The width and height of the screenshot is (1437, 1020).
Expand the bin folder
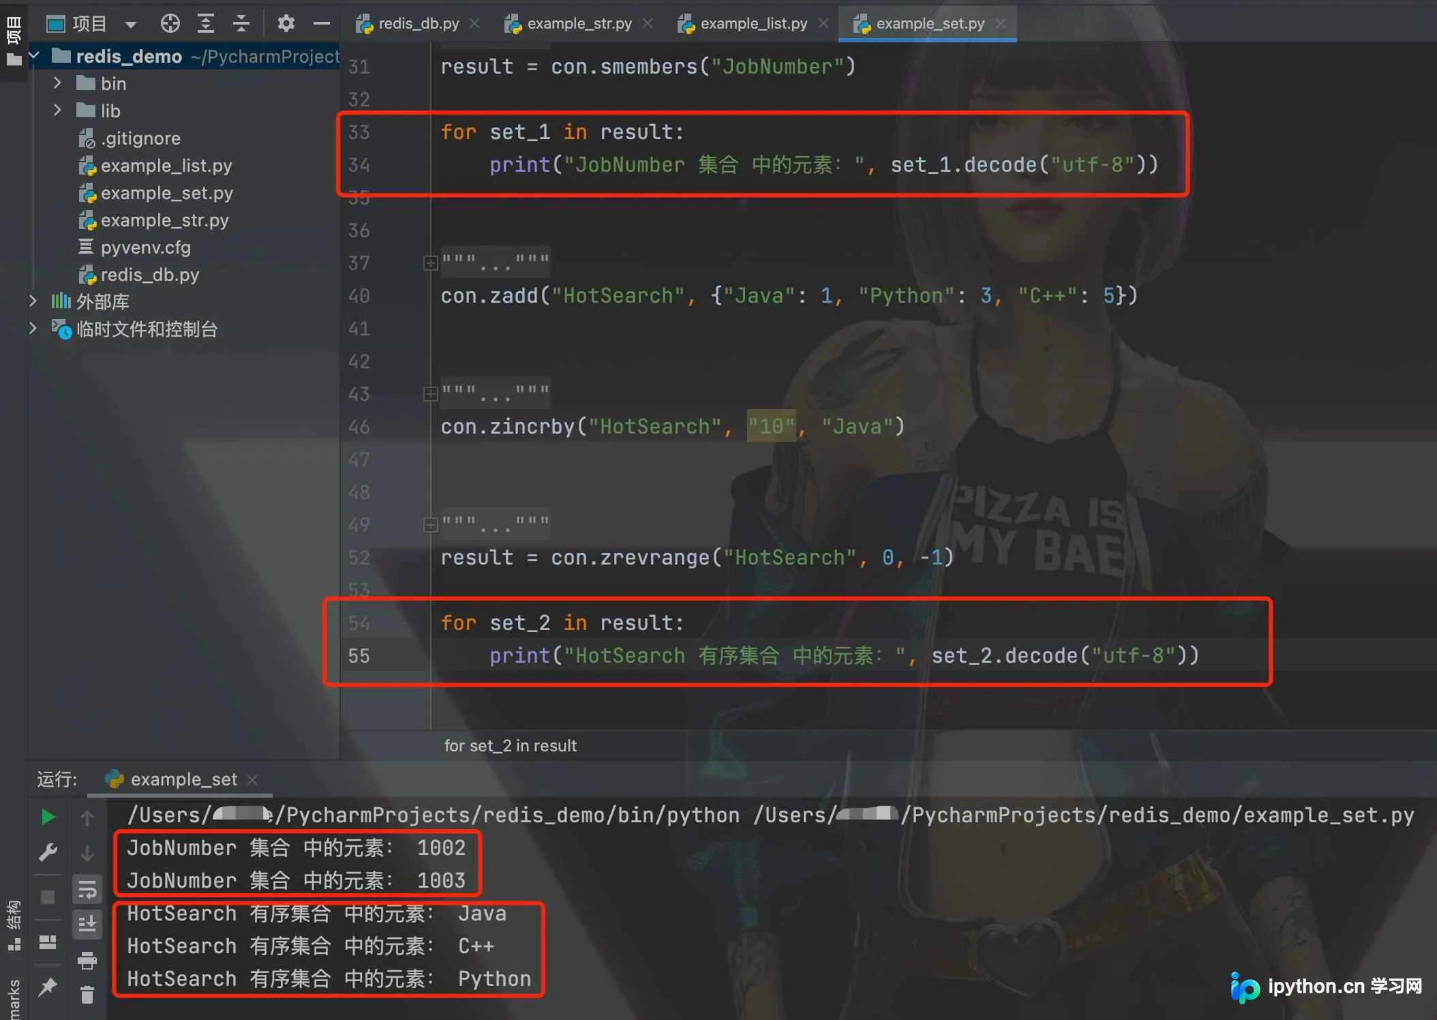click(57, 83)
